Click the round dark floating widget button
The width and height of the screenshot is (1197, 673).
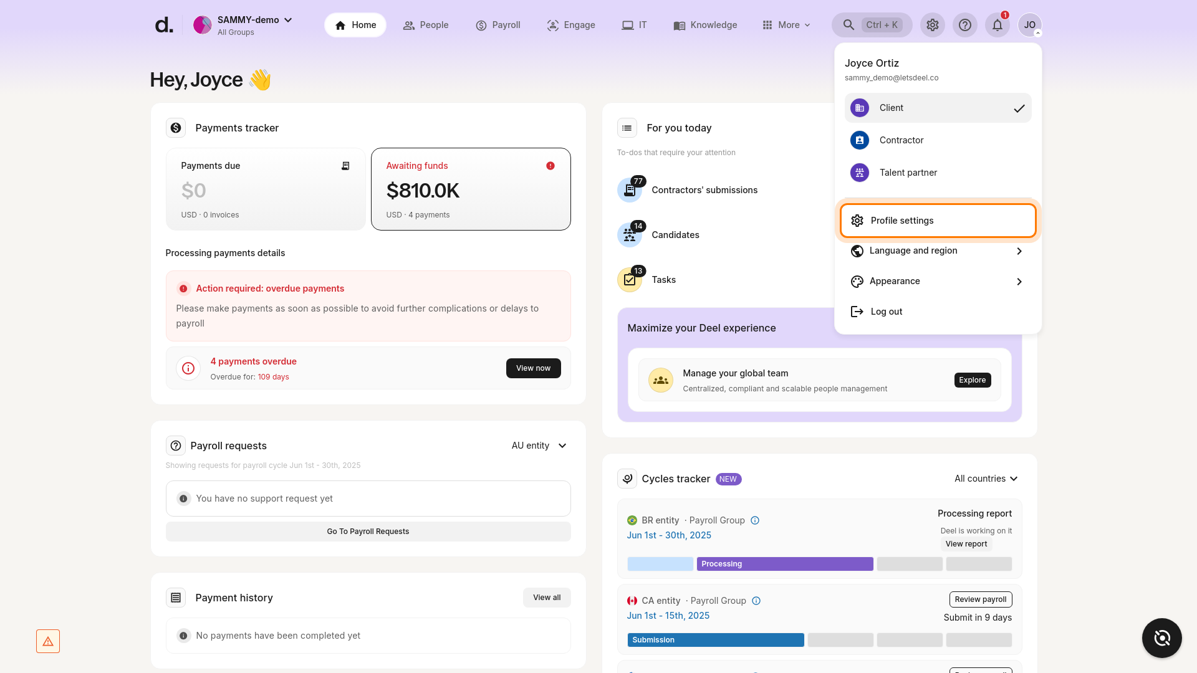tap(1162, 638)
